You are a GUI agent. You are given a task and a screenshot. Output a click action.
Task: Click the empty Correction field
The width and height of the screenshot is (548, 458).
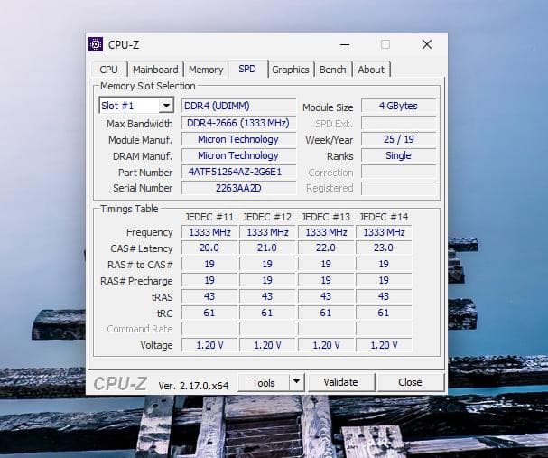[x=399, y=172]
